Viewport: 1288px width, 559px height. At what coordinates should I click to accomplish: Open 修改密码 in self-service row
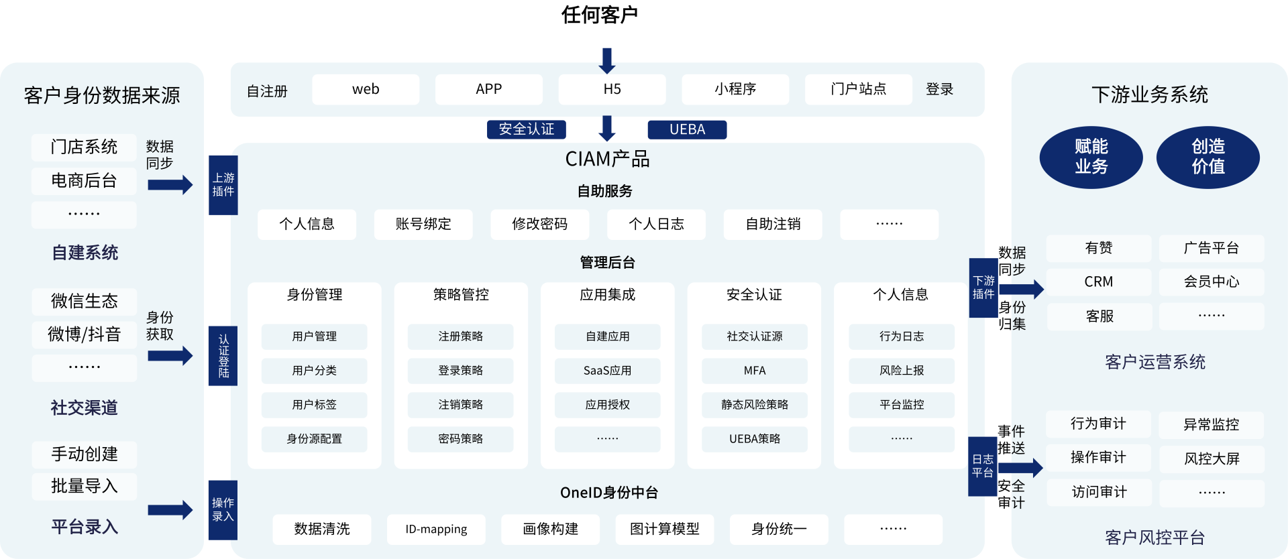pyautogui.click(x=539, y=225)
